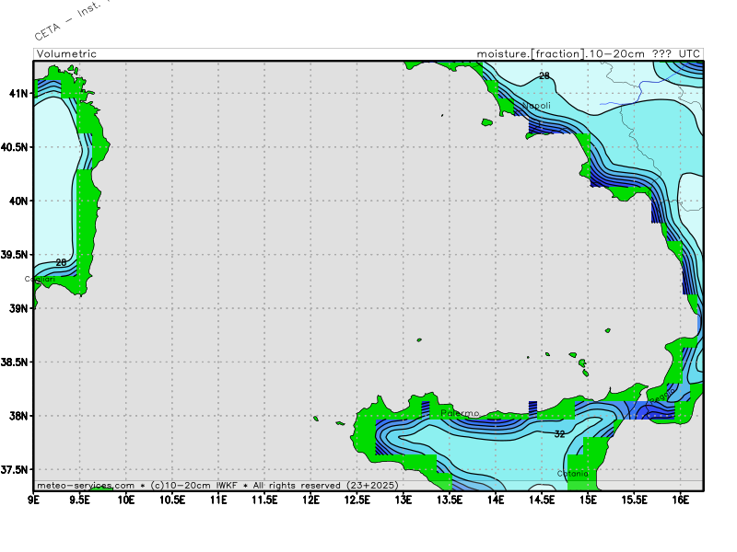Select the 40N latitude axis label
The image size is (737, 552).
click(x=18, y=201)
